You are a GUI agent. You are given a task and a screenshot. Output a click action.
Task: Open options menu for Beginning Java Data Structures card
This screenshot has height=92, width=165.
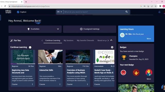[32, 84]
